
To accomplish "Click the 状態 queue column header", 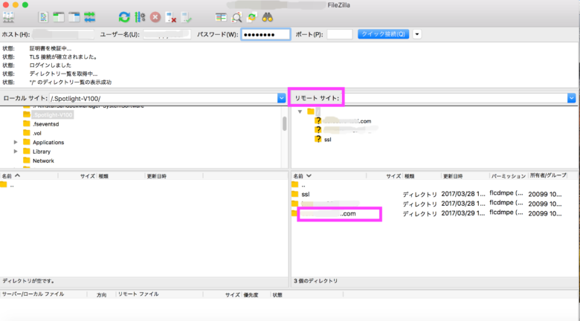I will point(277,295).
